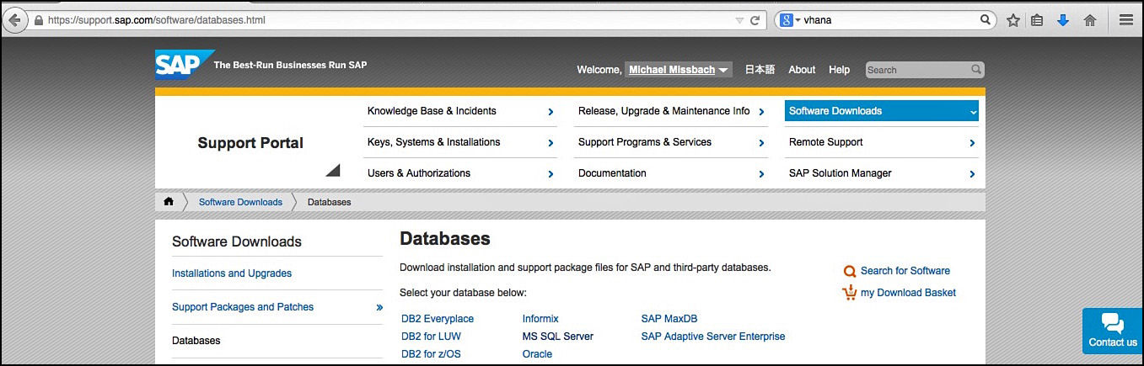Open Documentation menu
Viewport: 1144px width, 366px height.
pos(671,173)
